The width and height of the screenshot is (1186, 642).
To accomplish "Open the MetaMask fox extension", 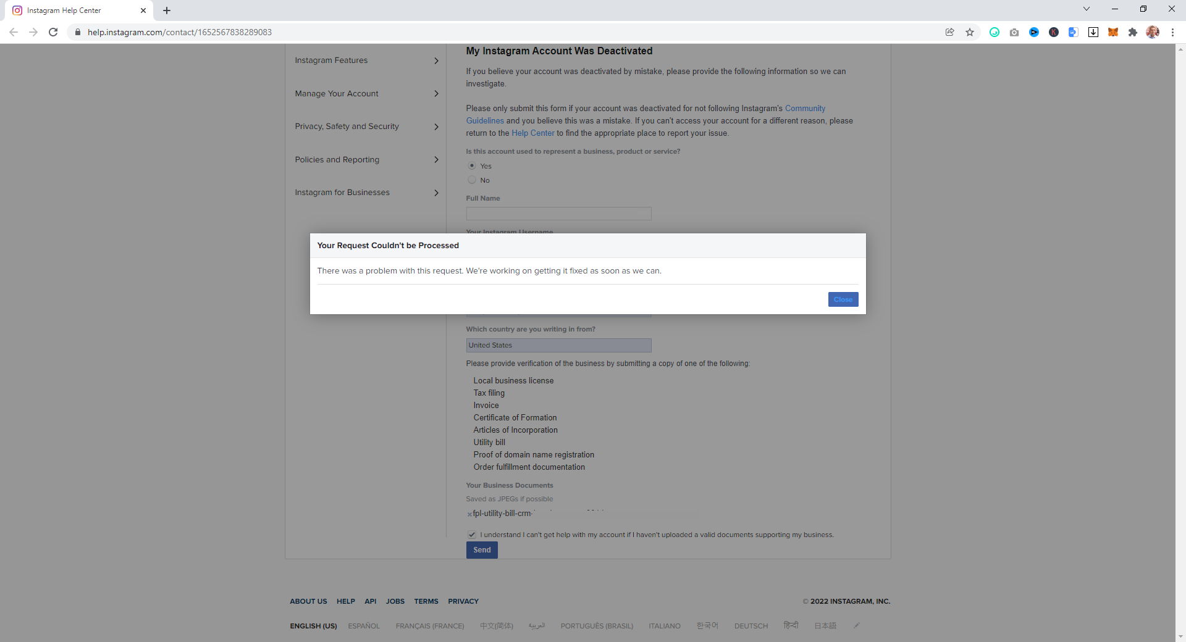I will tap(1113, 32).
